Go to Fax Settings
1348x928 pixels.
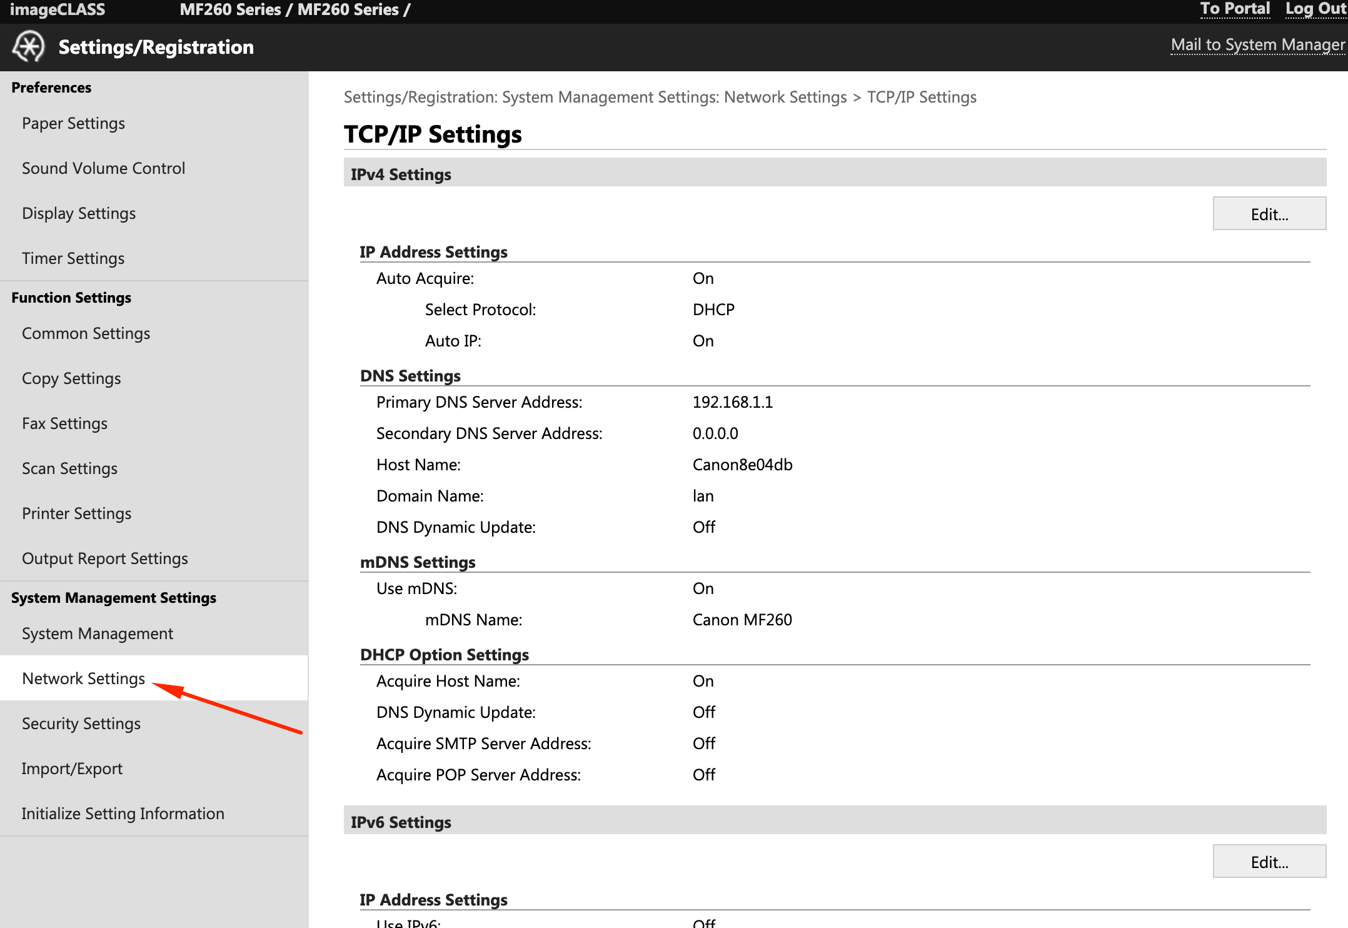coord(64,423)
